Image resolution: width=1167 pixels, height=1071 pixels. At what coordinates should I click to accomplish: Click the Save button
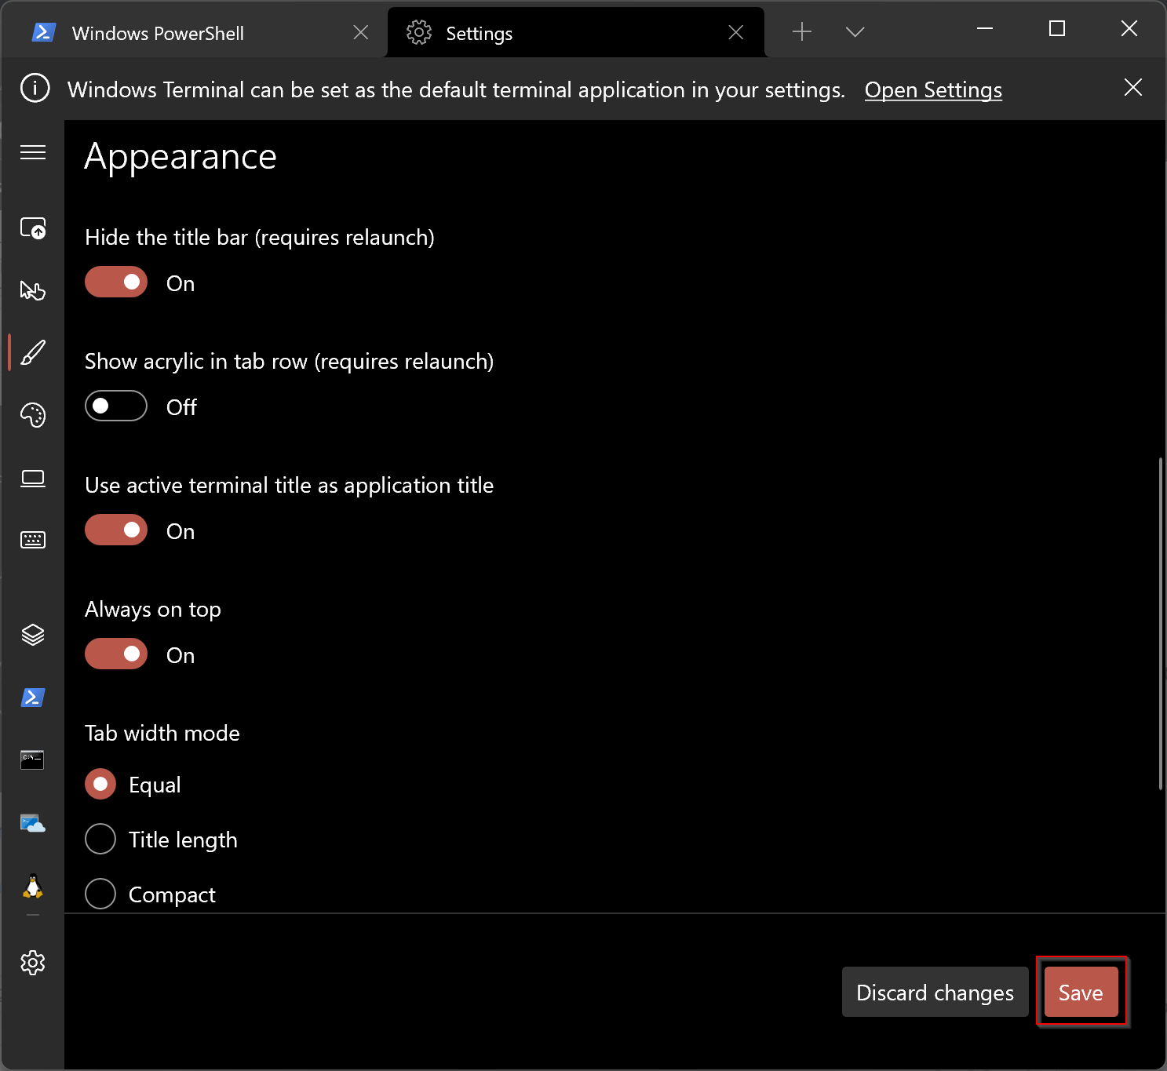(x=1081, y=992)
